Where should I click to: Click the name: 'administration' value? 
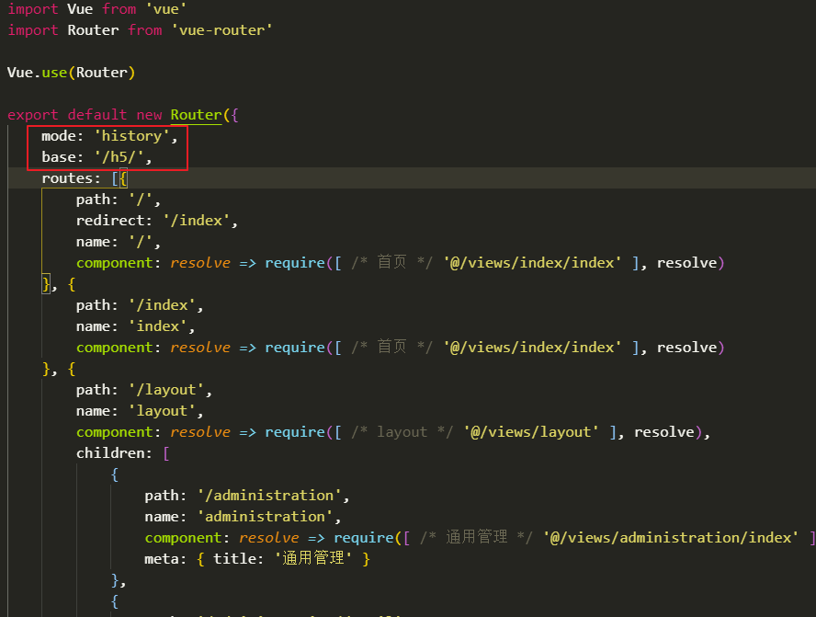pyautogui.click(x=265, y=517)
